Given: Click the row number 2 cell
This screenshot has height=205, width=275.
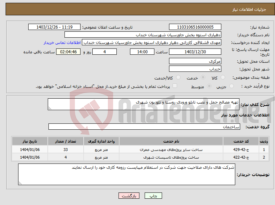Looking at the screenshot, I should click(264, 157).
